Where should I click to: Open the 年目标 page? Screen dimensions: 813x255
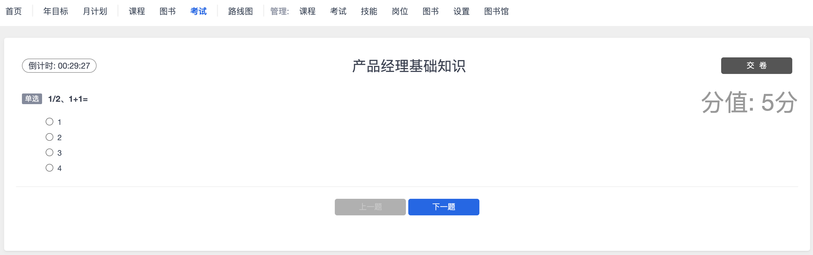tap(55, 11)
